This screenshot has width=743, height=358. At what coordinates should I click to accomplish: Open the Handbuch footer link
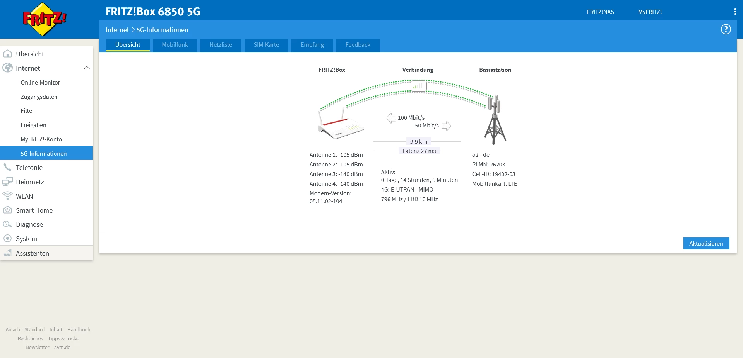79,330
